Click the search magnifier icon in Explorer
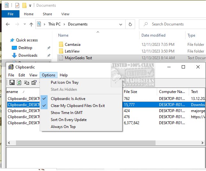This screenshot has width=206, height=171. click(x=146, y=24)
